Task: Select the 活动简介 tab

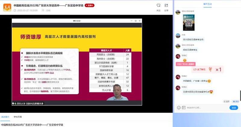Action: click(x=5, y=116)
